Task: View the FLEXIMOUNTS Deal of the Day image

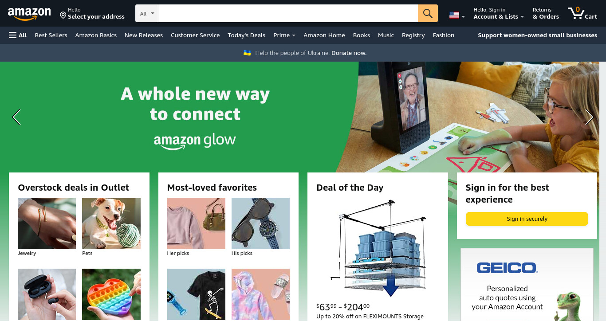Action: pyautogui.click(x=378, y=248)
